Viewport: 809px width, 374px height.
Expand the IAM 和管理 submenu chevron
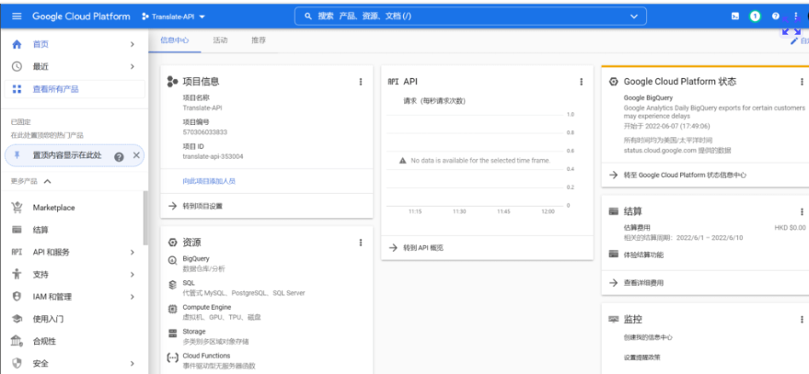tap(133, 297)
